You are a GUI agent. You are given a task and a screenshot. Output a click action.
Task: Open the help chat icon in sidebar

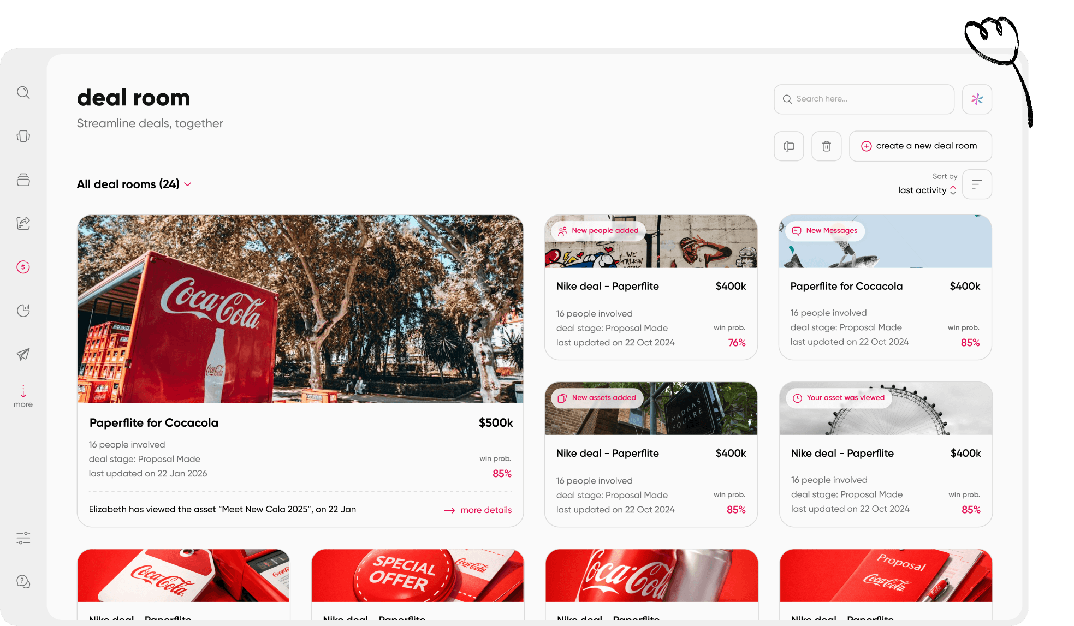coord(23,582)
